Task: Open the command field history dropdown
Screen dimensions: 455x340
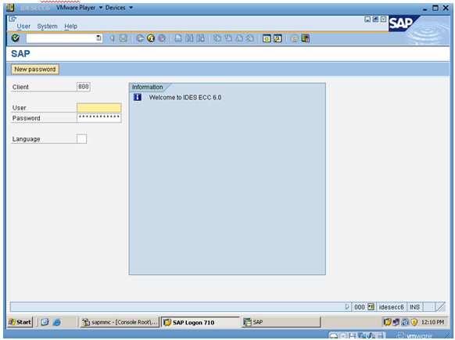Action: (99, 38)
